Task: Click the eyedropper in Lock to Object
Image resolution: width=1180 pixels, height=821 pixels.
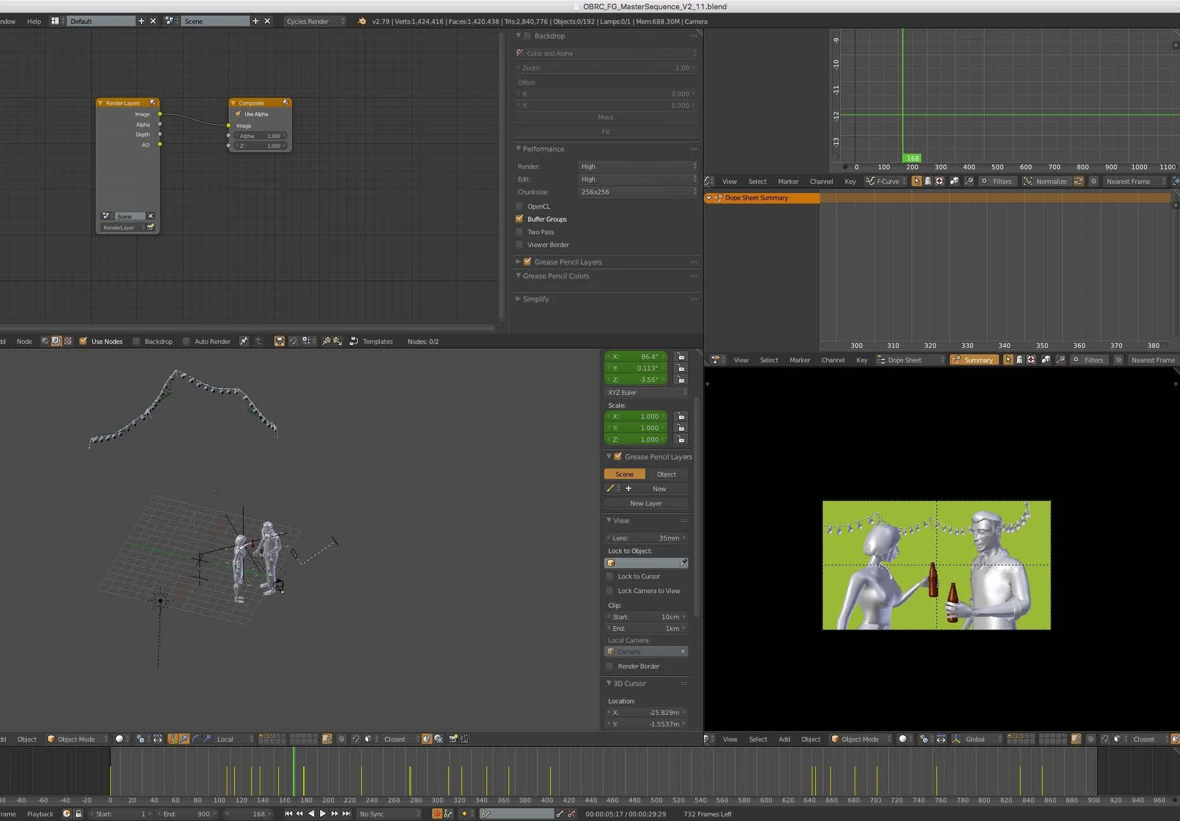Action: 683,563
